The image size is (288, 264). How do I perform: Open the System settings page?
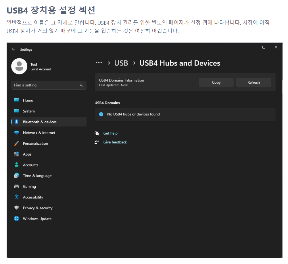pos(49,111)
